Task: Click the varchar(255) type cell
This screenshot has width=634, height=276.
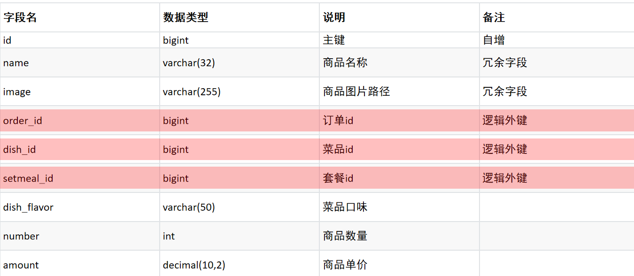Action: (x=240, y=92)
